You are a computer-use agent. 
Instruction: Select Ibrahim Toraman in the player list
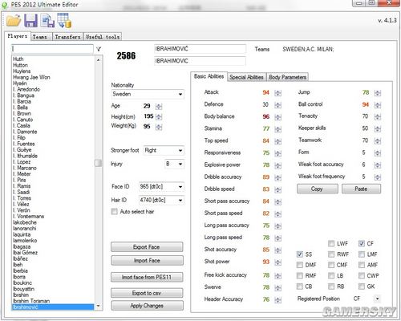click(x=31, y=301)
